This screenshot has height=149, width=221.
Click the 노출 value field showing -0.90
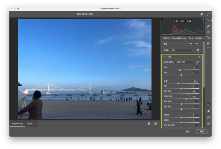[x=196, y=81]
